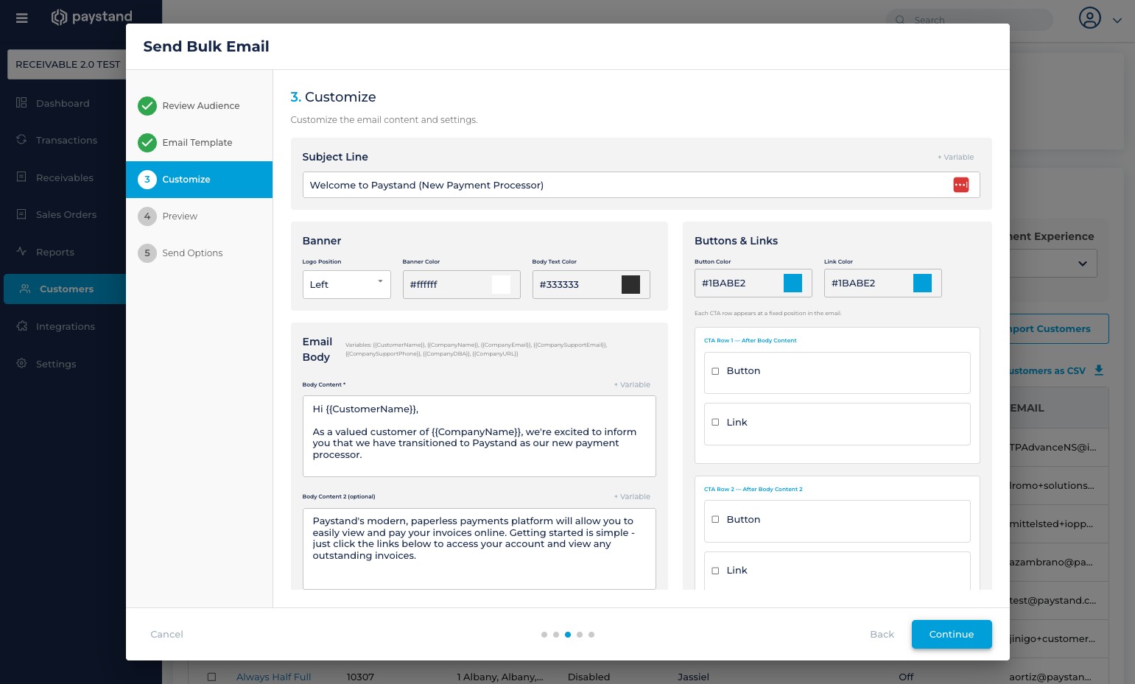The height and width of the screenshot is (684, 1135).
Task: Jump to the Send Options step
Action: click(200, 253)
